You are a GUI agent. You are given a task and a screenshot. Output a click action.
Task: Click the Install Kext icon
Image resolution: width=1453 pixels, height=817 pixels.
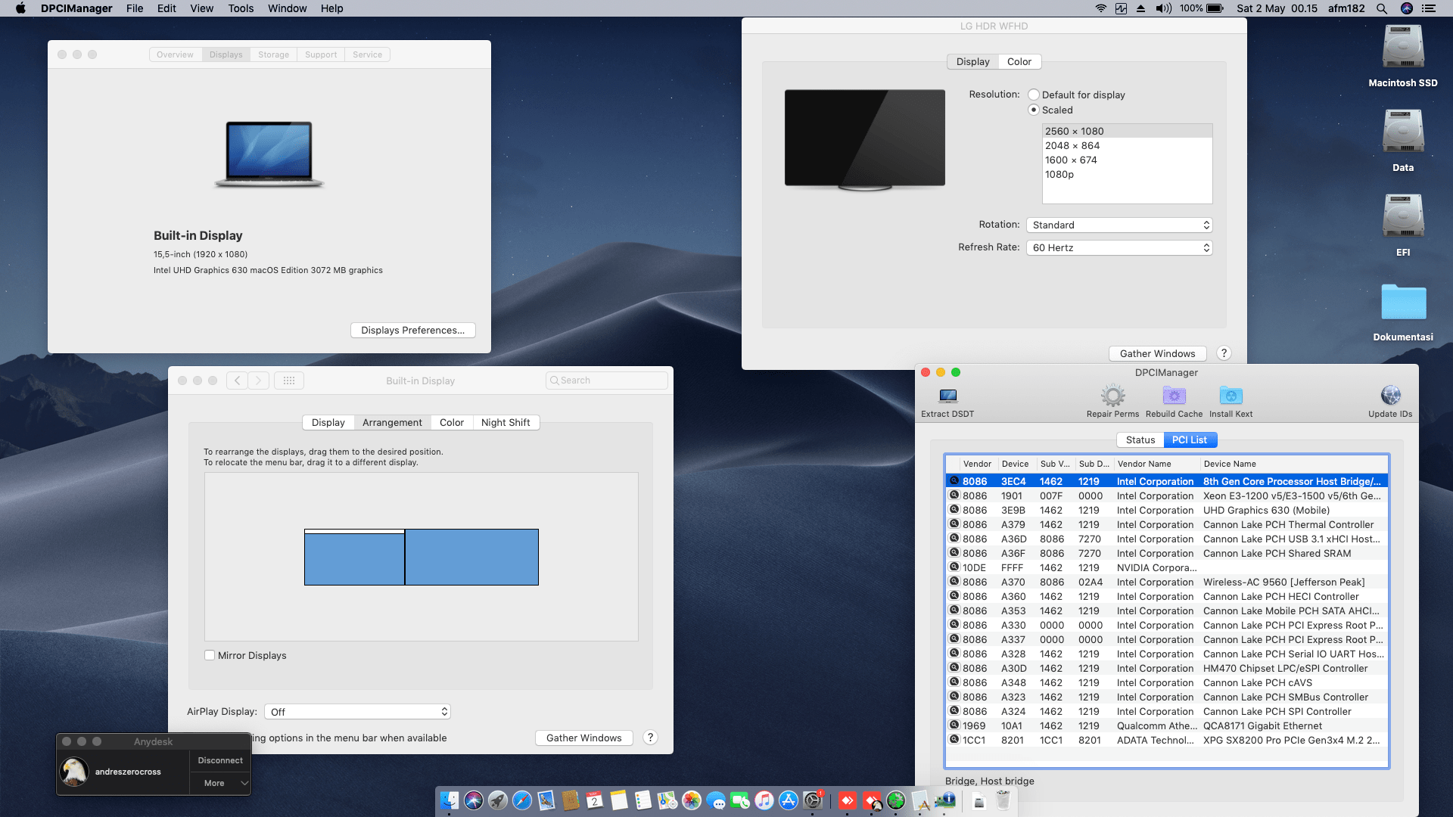pyautogui.click(x=1231, y=395)
